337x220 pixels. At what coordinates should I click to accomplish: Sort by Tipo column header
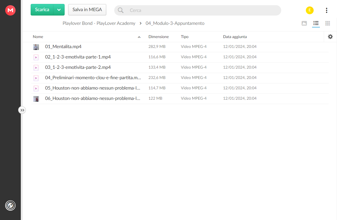point(185,37)
